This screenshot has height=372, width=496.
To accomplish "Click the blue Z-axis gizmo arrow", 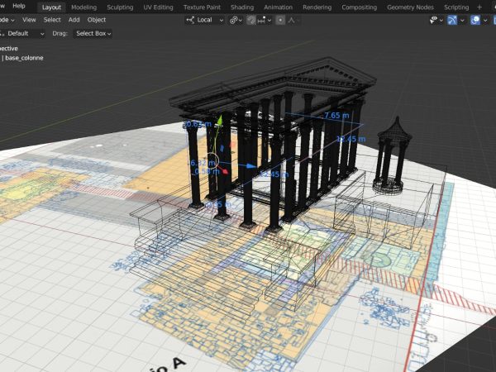I will pyautogui.click(x=251, y=166).
